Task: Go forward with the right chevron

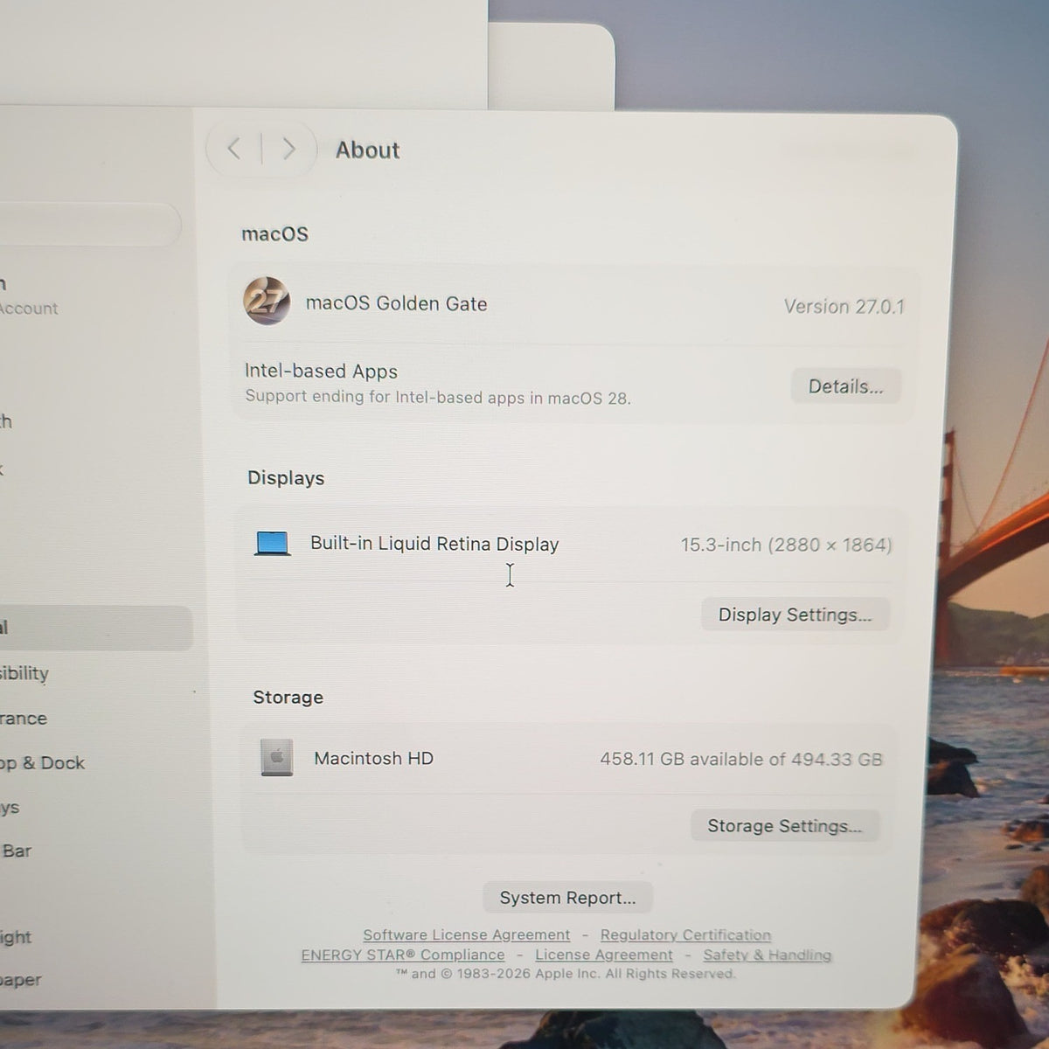Action: (288, 149)
